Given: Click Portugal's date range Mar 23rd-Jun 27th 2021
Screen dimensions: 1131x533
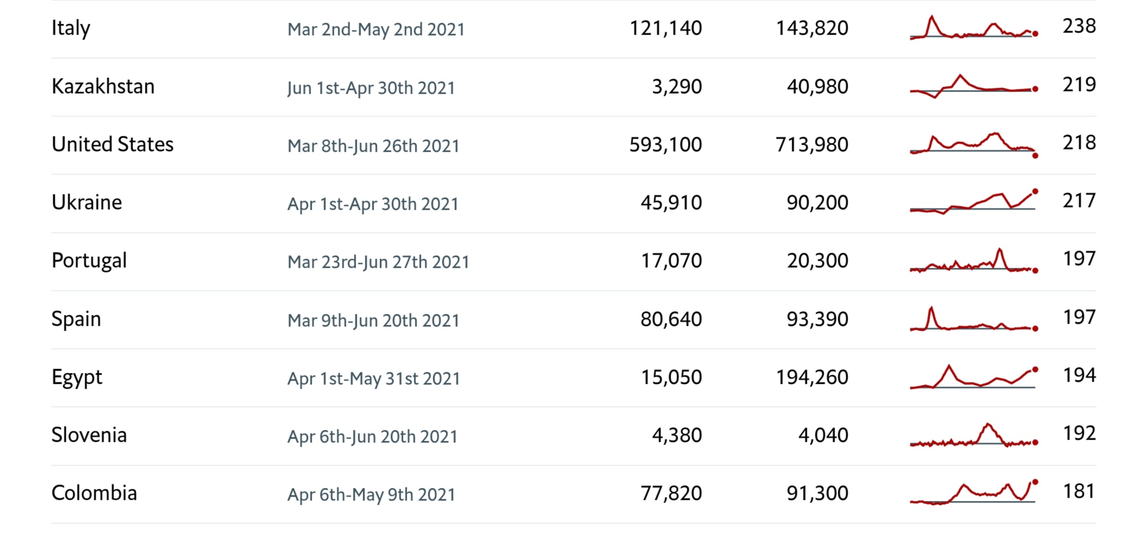Looking at the screenshot, I should tap(378, 262).
